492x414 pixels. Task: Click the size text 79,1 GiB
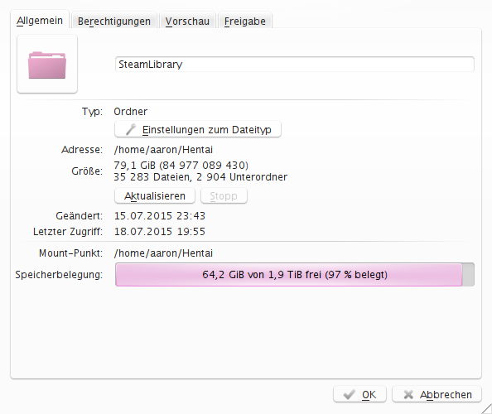(135, 166)
